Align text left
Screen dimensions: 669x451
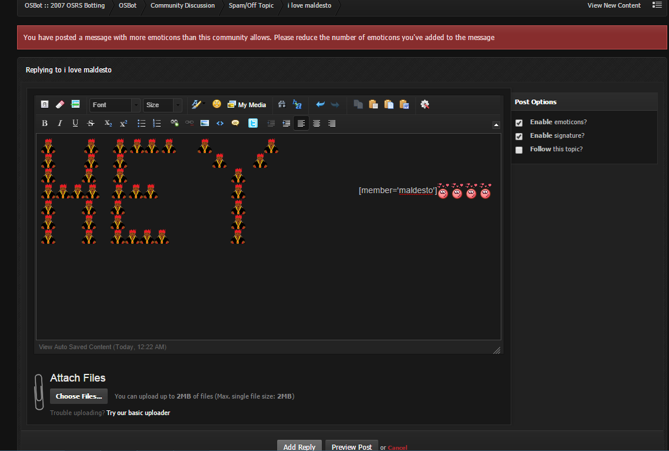301,124
